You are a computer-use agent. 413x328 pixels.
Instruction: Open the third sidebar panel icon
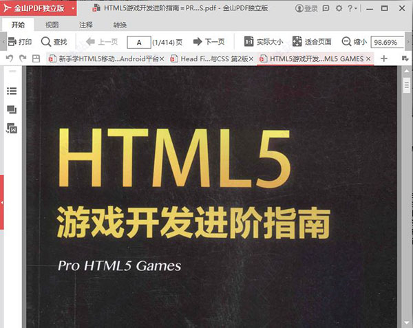coord(12,129)
